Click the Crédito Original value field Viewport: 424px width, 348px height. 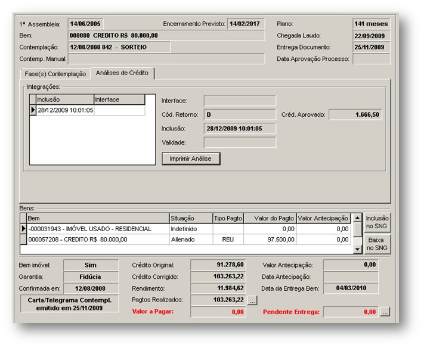tap(218, 265)
